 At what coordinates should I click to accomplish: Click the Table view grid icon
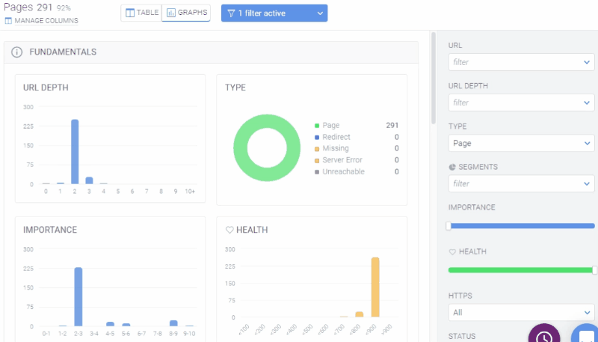(130, 13)
